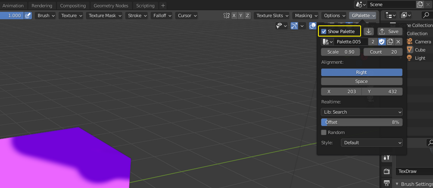Open the gizmo options dropdown arrow
The height and width of the screenshot is (188, 433).
tap(302, 26)
